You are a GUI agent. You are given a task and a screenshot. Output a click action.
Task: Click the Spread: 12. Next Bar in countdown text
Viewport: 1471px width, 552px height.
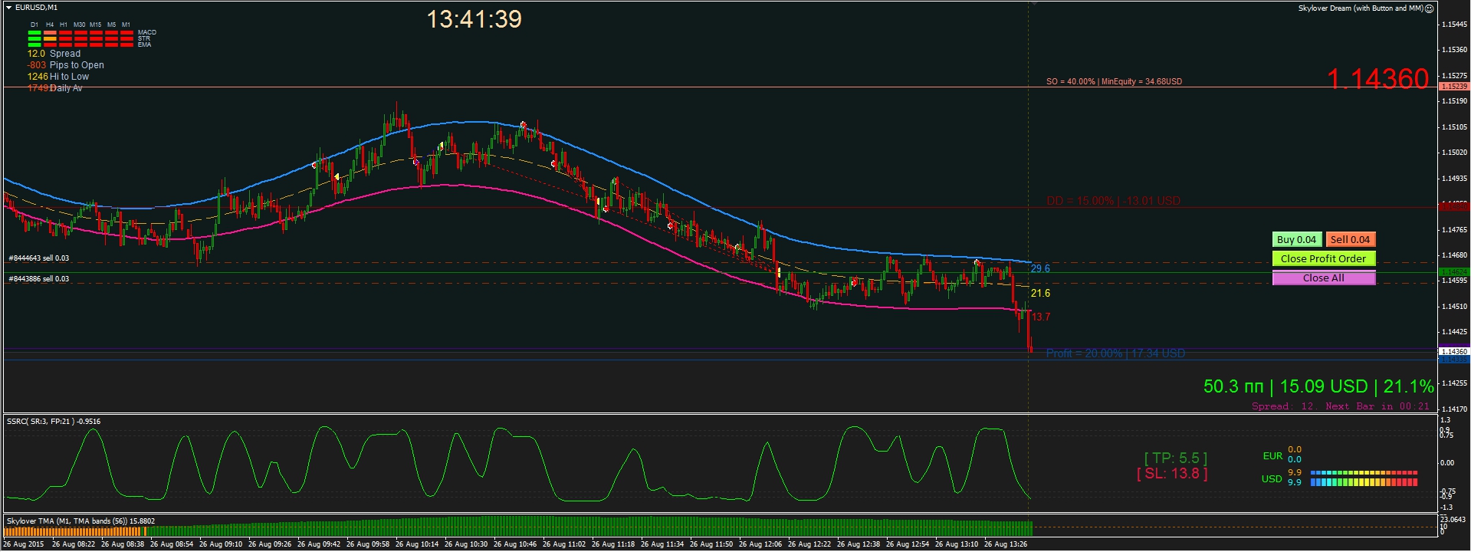(1340, 406)
